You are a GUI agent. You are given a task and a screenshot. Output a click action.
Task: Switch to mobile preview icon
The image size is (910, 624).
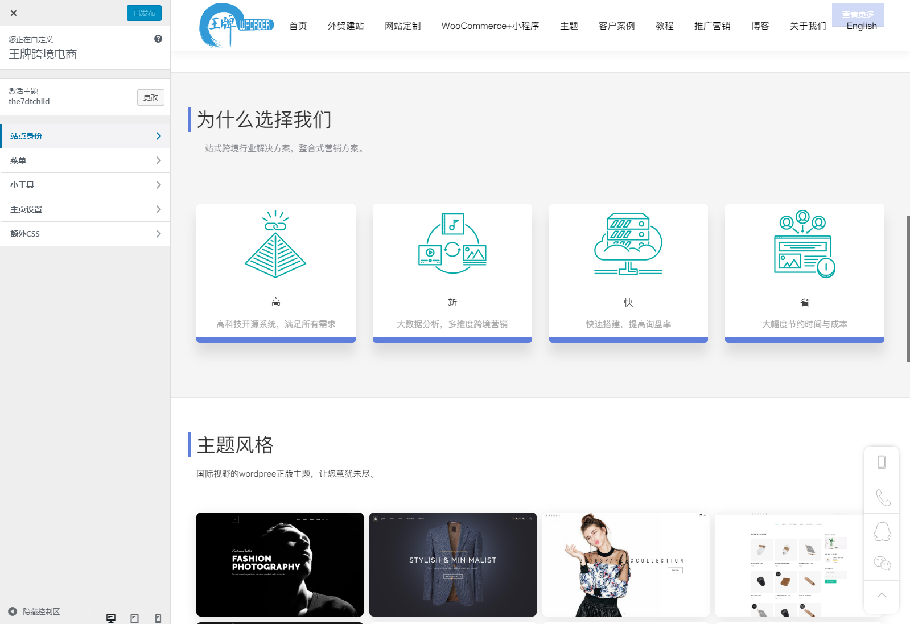pyautogui.click(x=158, y=618)
